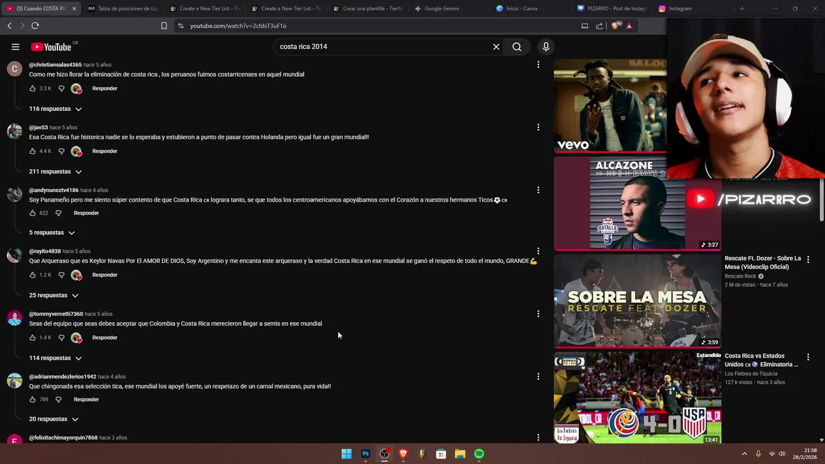Image resolution: width=825 pixels, height=464 pixels.
Task: Open the Brave Rewards triangle icon
Action: (x=629, y=26)
